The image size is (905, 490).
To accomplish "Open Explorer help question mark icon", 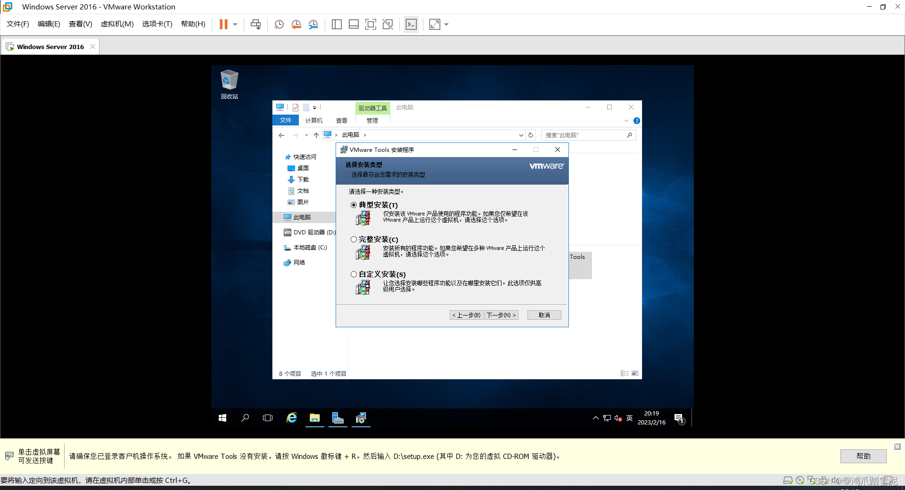I will 637,121.
